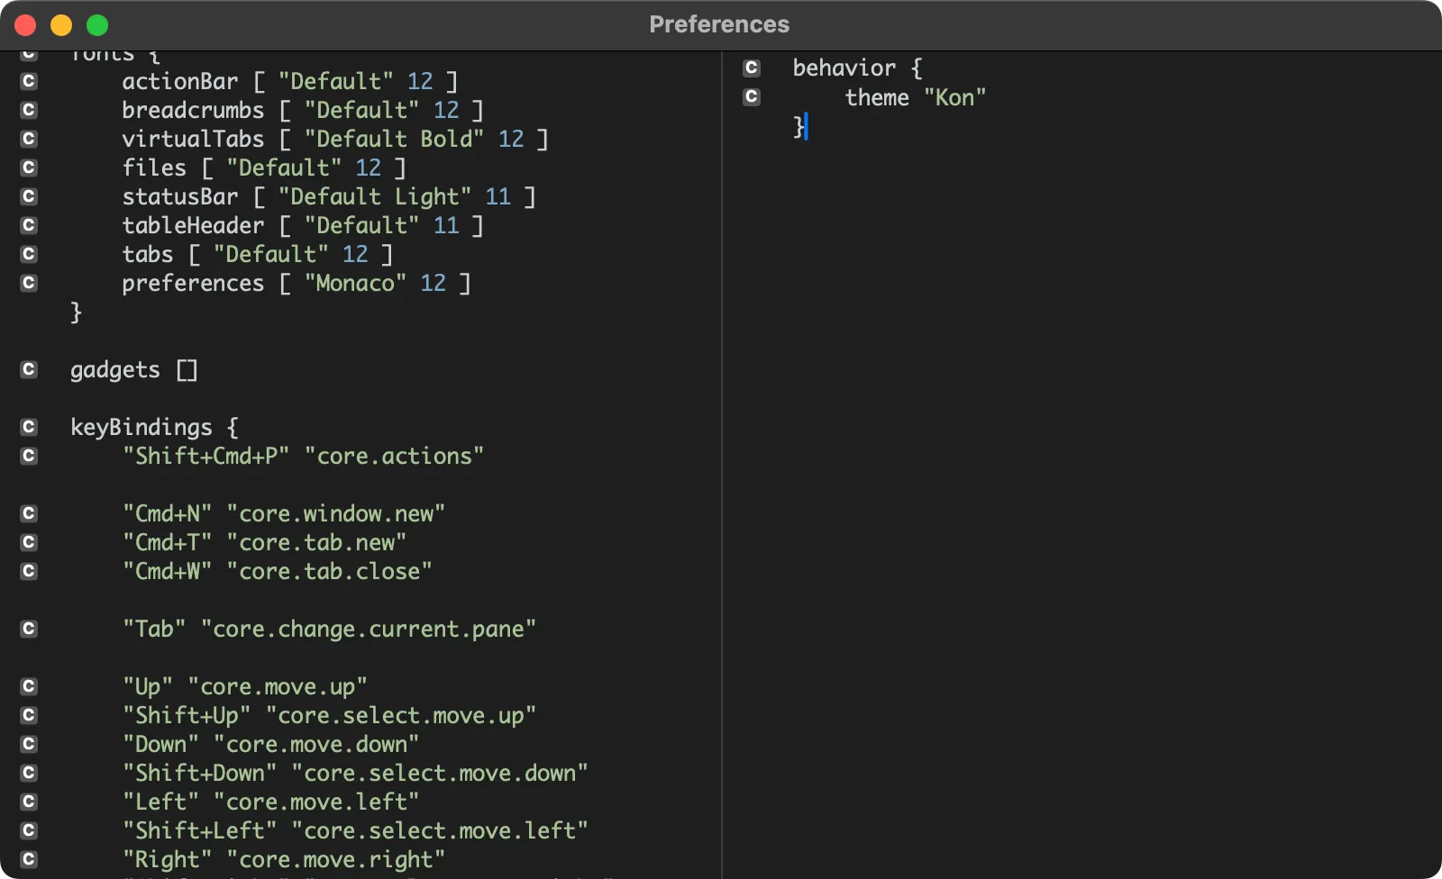Click the empty gadgets brackets
The width and height of the screenshot is (1442, 879).
187,370
